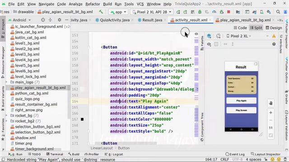The image size is (289, 162).
Task: Click the zoom to fit screen icon
Action: [x=270, y=135]
